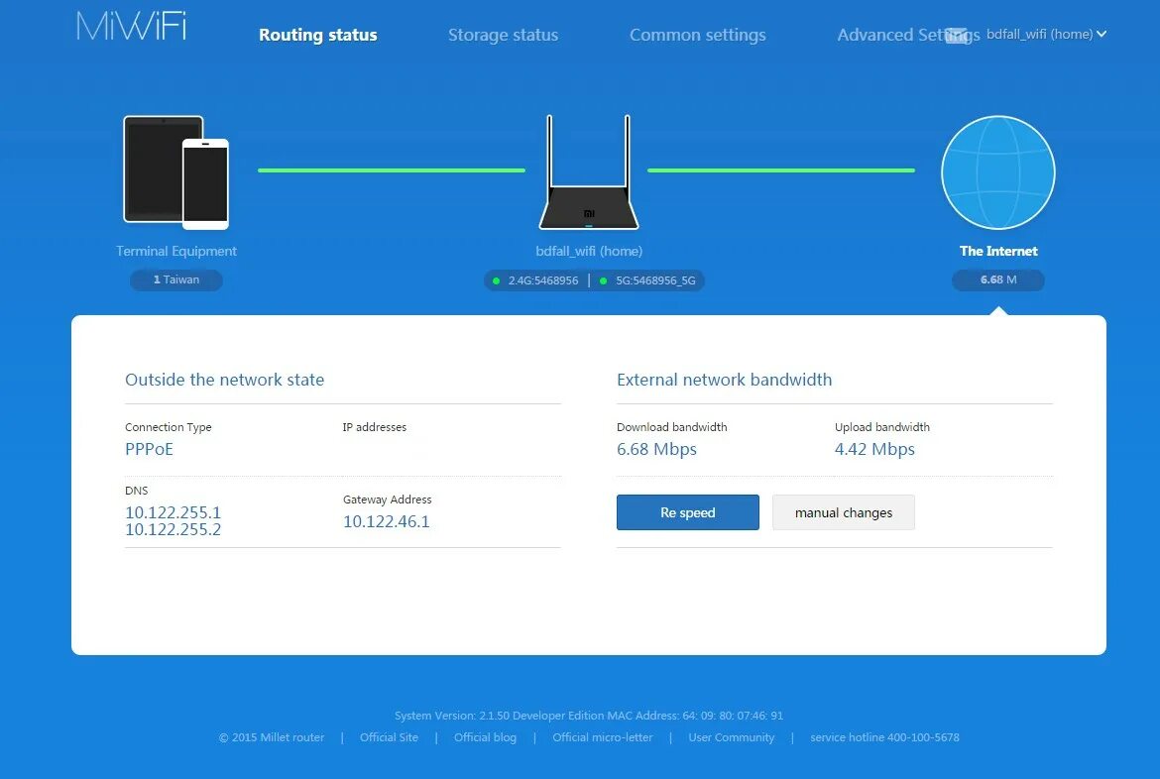The image size is (1160, 779).
Task: Open the Common settings tab
Action: (x=698, y=35)
